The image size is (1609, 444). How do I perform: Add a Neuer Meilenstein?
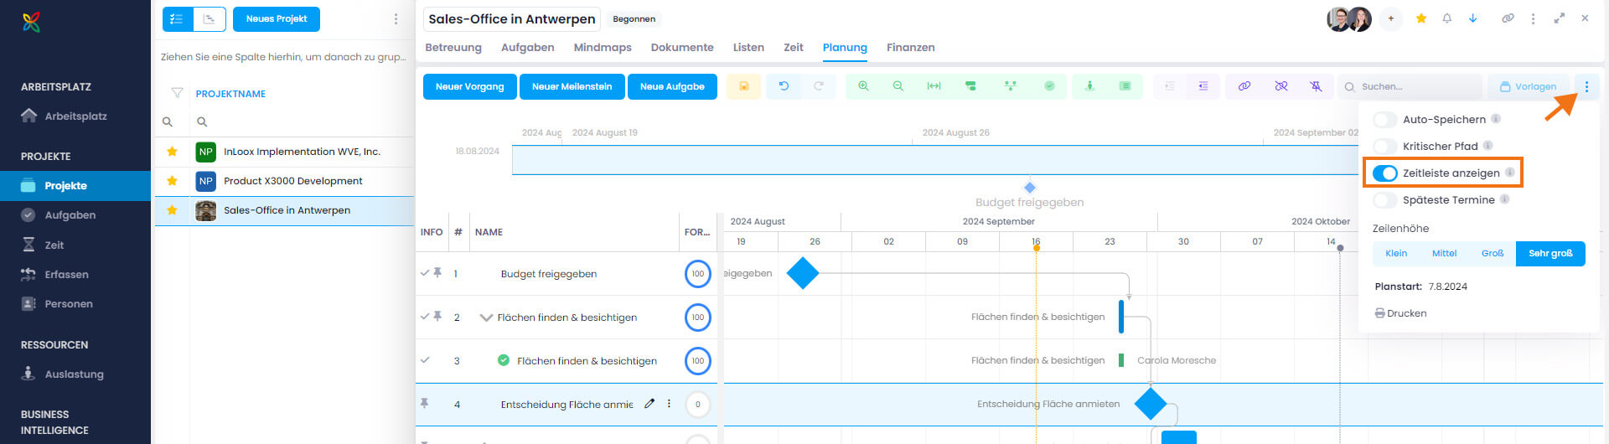point(572,86)
